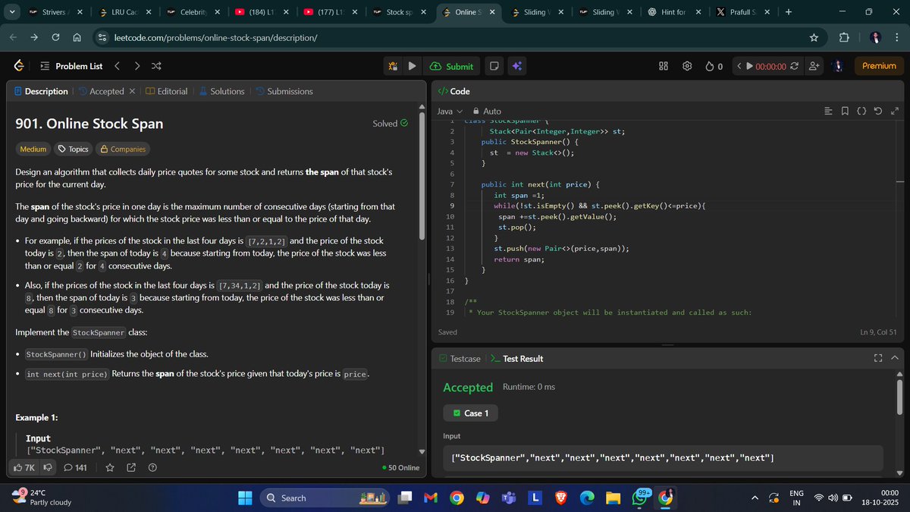Screen dimensions: 910x512
Task: Click the share icon under the problem description
Action: [131, 468]
